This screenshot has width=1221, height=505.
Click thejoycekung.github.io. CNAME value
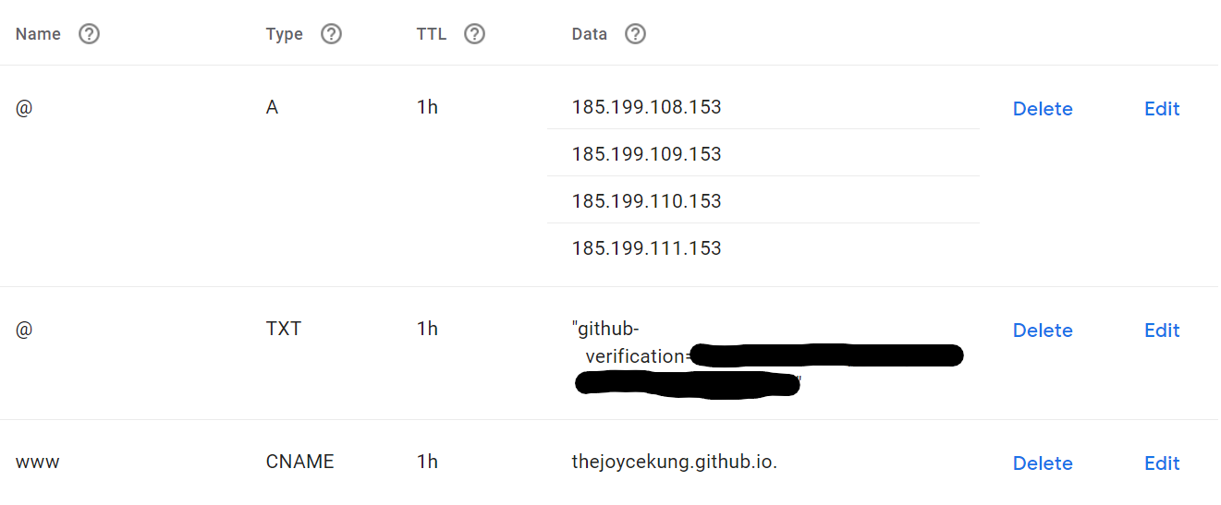pos(674,463)
